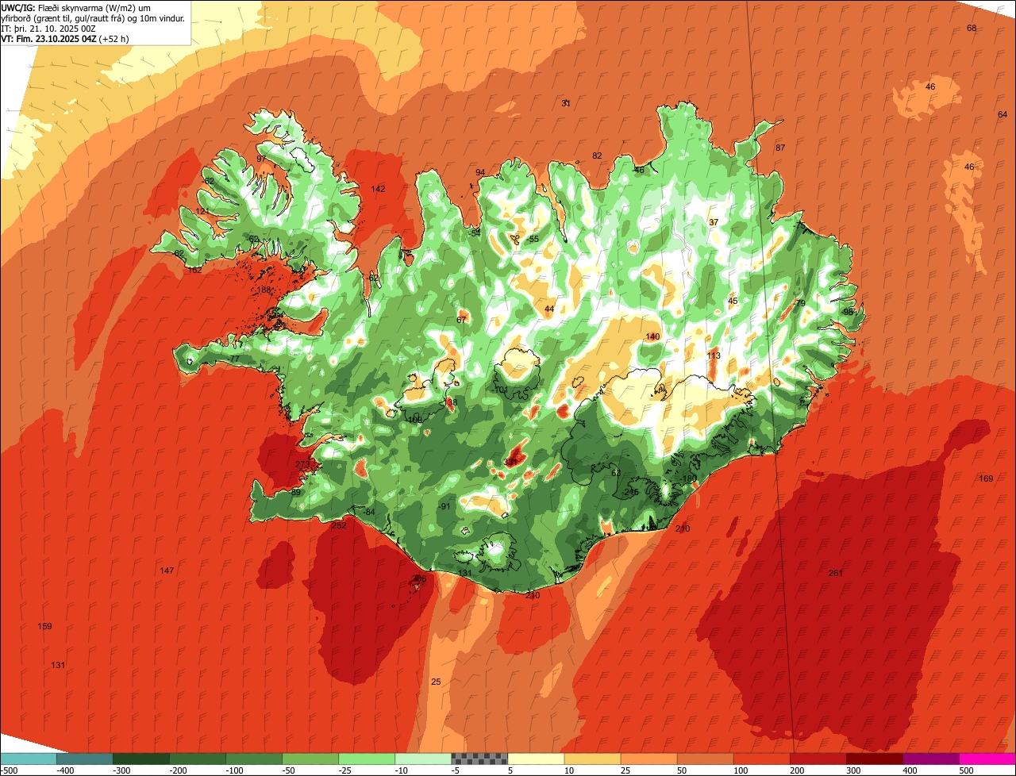The image size is (1016, 776).
Task: Click the map value -84
Action: [x=368, y=513]
